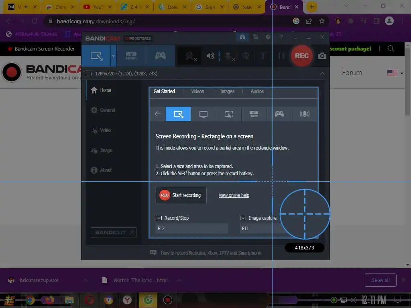Select Rectangle on a screen mode in top toolbar
This screenshot has height=308, width=411.
pos(96,56)
